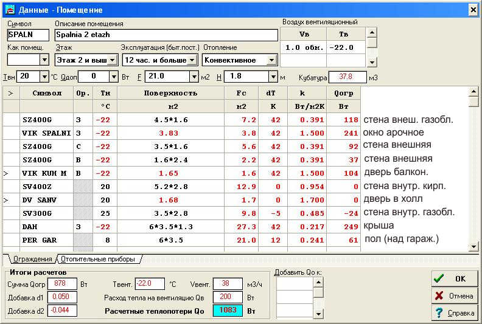Click the > header cell of table
Screen dimensions: 482x324
[11, 93]
